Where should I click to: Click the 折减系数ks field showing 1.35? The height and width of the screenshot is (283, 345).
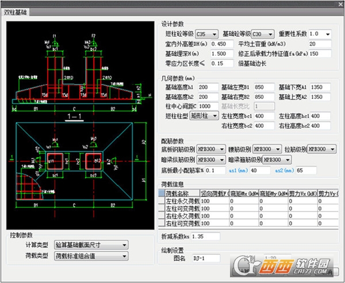(205, 237)
